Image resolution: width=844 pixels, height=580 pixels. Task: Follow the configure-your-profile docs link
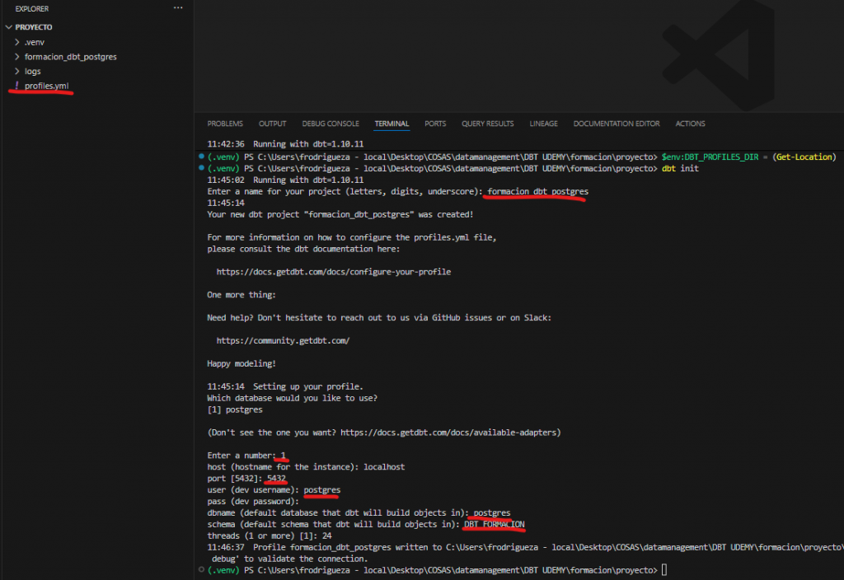tap(334, 272)
